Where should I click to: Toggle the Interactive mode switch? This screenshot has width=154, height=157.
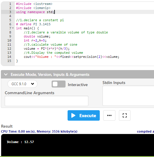[59, 84]
